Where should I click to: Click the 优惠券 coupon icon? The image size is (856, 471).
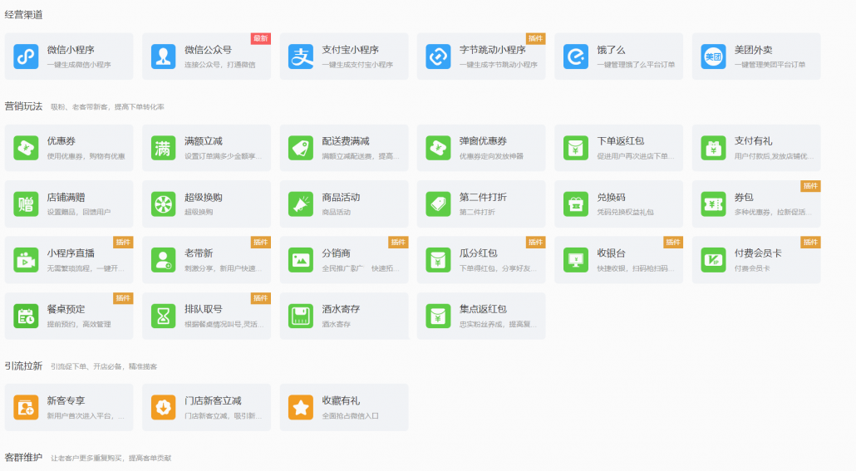[27, 148]
